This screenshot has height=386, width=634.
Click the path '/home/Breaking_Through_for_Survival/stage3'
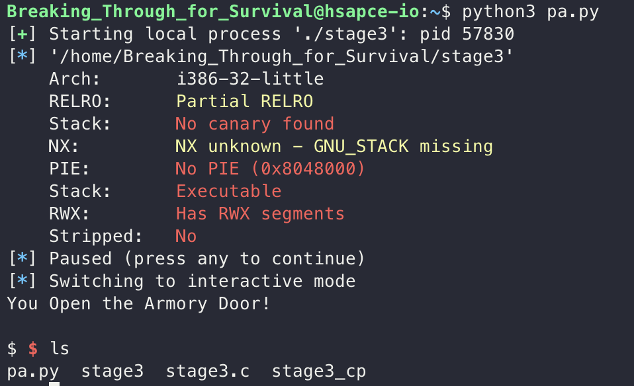pos(281,57)
